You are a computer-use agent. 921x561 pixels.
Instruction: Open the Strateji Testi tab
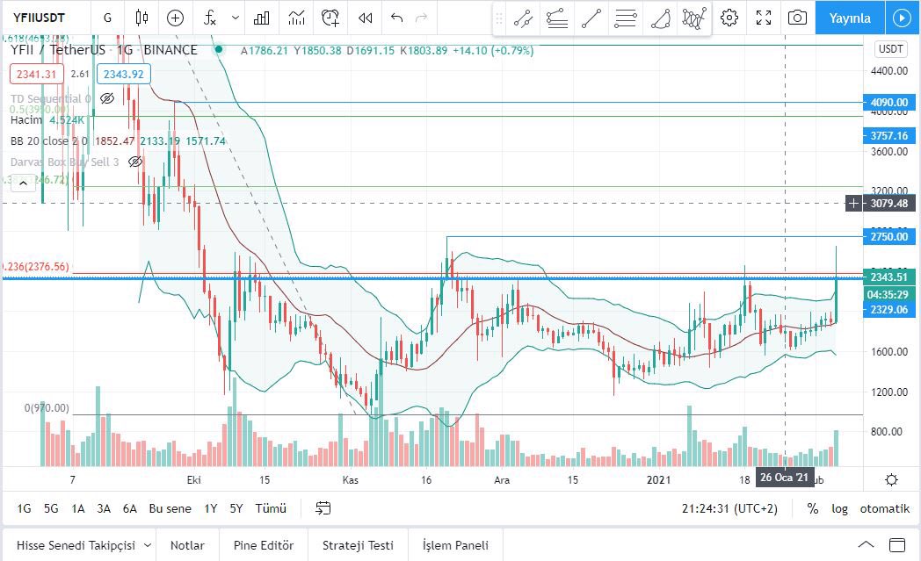[358, 545]
